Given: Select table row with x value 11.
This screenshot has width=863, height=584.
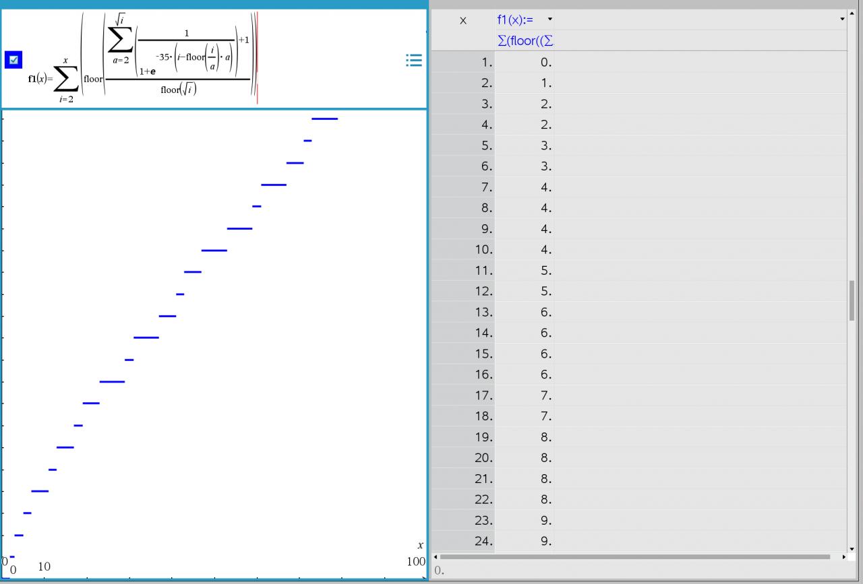Looking at the screenshot, I should tap(463, 271).
